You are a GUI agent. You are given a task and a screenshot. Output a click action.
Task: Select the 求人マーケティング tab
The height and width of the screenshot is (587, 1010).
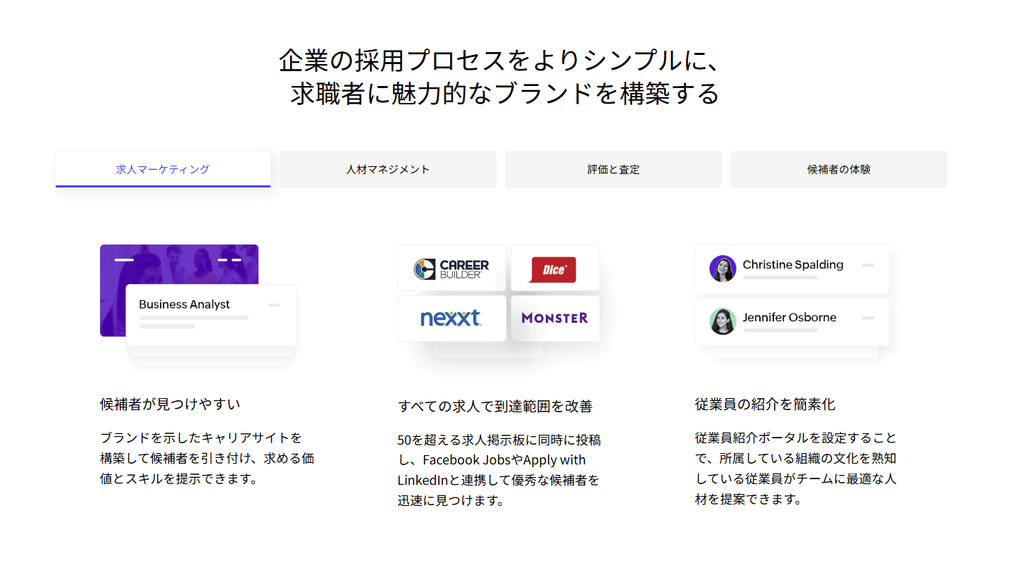click(x=163, y=169)
